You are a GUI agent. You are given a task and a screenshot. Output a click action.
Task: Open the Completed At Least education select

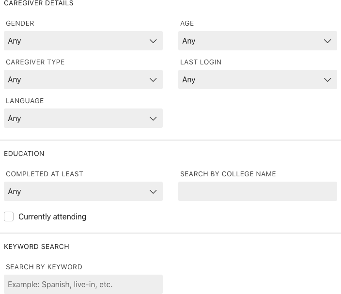[73, 192]
